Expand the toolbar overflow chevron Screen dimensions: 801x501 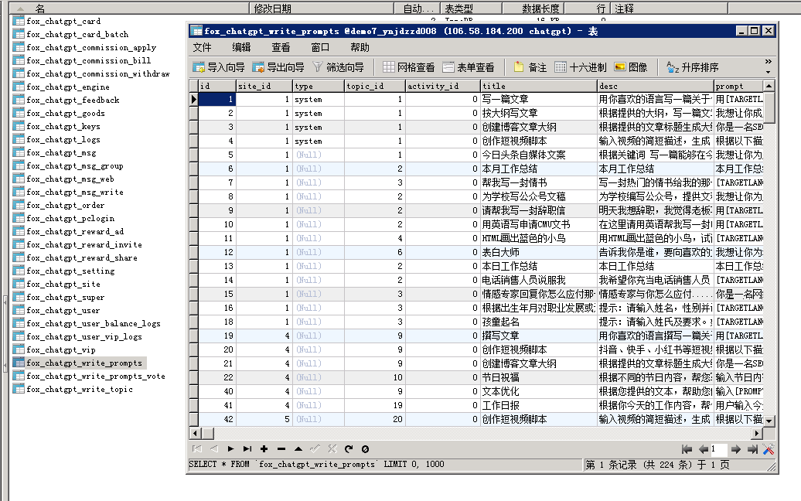768,61
